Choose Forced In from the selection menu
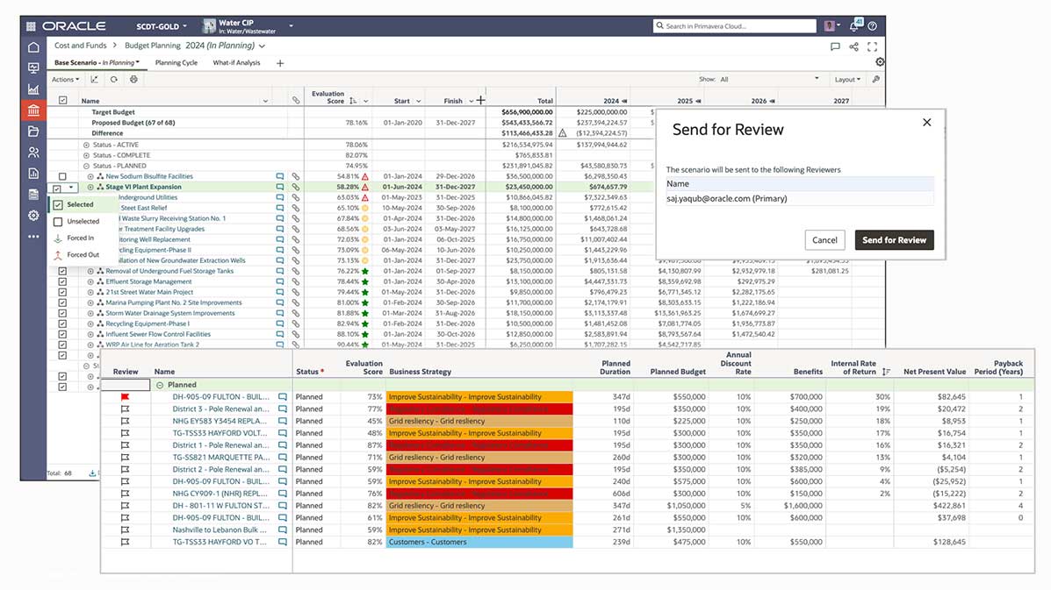The image size is (1051, 590). click(80, 238)
